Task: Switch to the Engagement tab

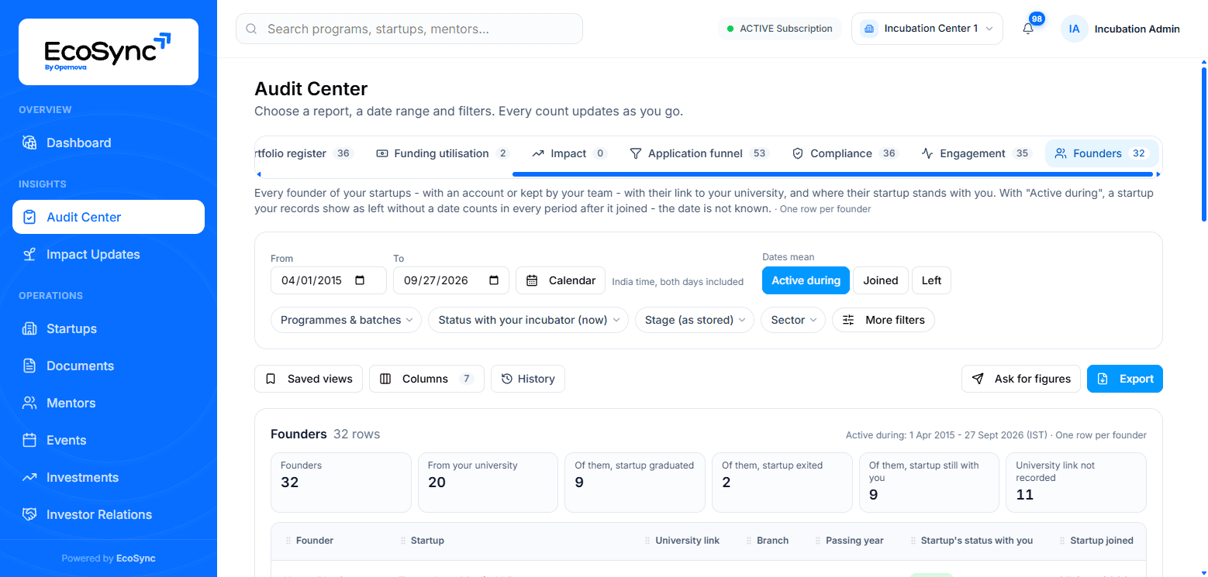Action: tap(975, 153)
